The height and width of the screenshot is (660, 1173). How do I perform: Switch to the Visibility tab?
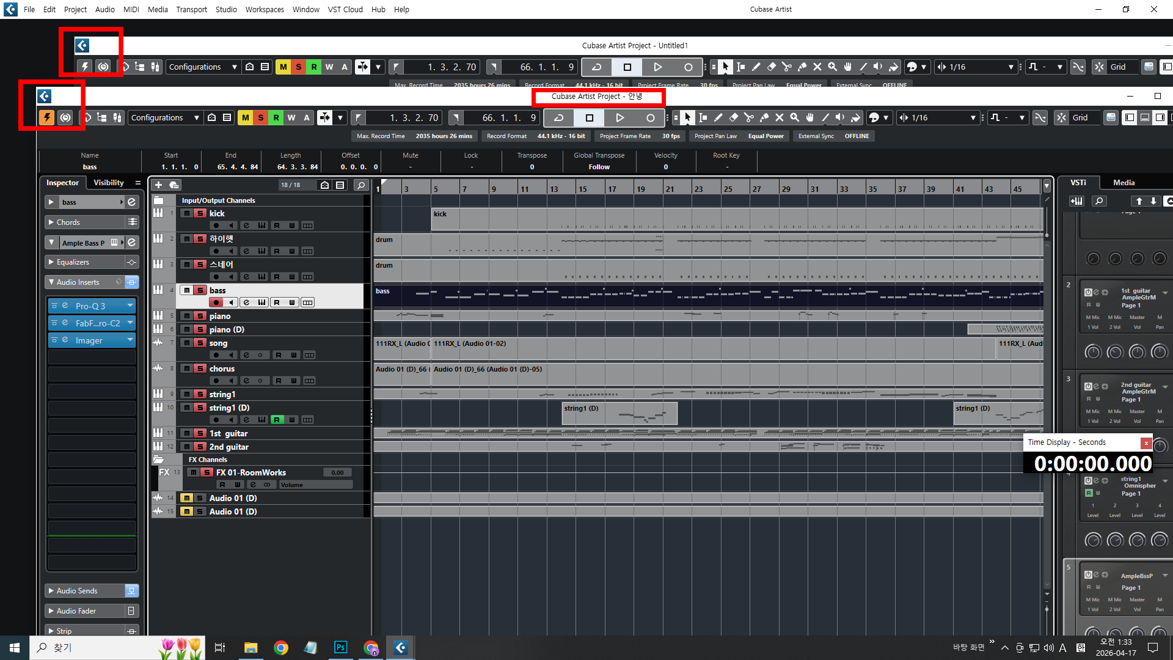pos(109,183)
